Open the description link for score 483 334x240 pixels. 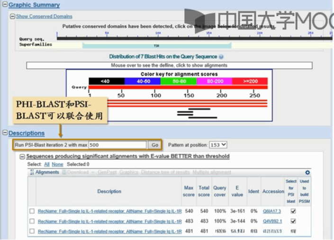(110, 221)
